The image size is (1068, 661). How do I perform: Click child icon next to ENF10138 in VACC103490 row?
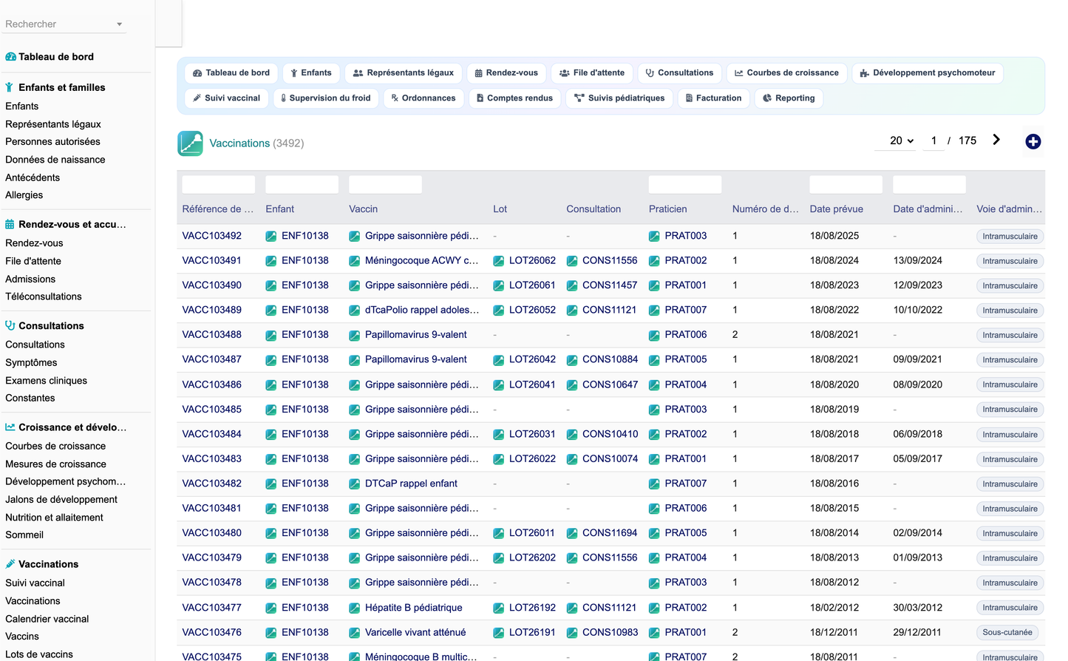point(271,285)
